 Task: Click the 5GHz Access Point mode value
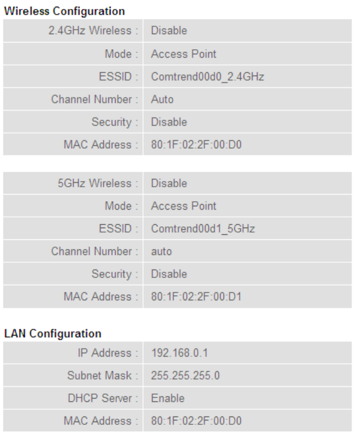tap(183, 206)
